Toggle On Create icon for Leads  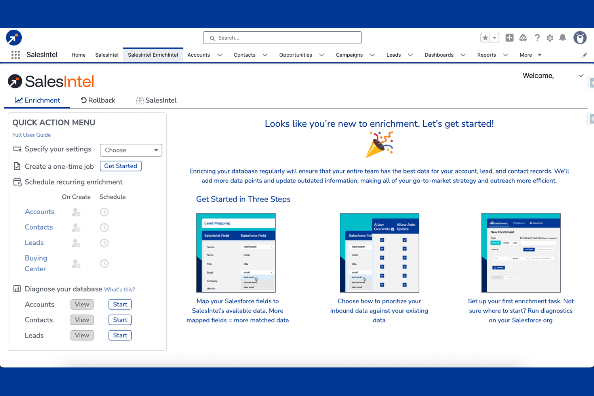click(x=76, y=243)
